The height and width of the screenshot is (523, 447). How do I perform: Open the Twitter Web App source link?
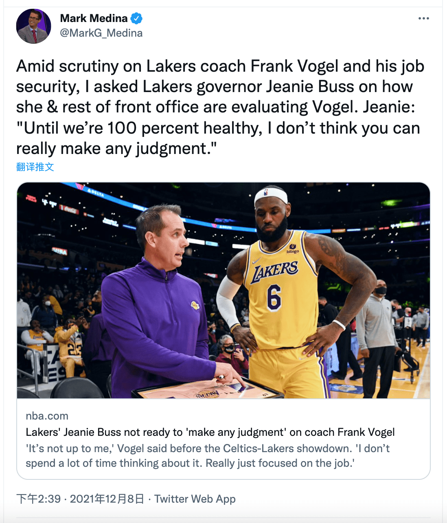pos(195,499)
